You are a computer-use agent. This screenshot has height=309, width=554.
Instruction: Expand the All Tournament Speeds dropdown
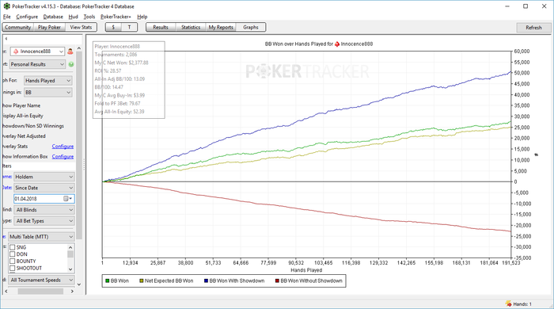pyautogui.click(x=42, y=280)
